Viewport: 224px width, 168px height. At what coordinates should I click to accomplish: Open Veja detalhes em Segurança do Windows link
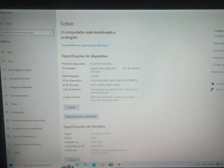tap(85, 45)
